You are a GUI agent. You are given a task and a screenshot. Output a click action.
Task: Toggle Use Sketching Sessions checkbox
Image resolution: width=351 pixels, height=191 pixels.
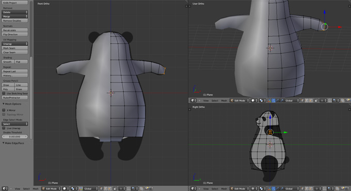coord(4,93)
